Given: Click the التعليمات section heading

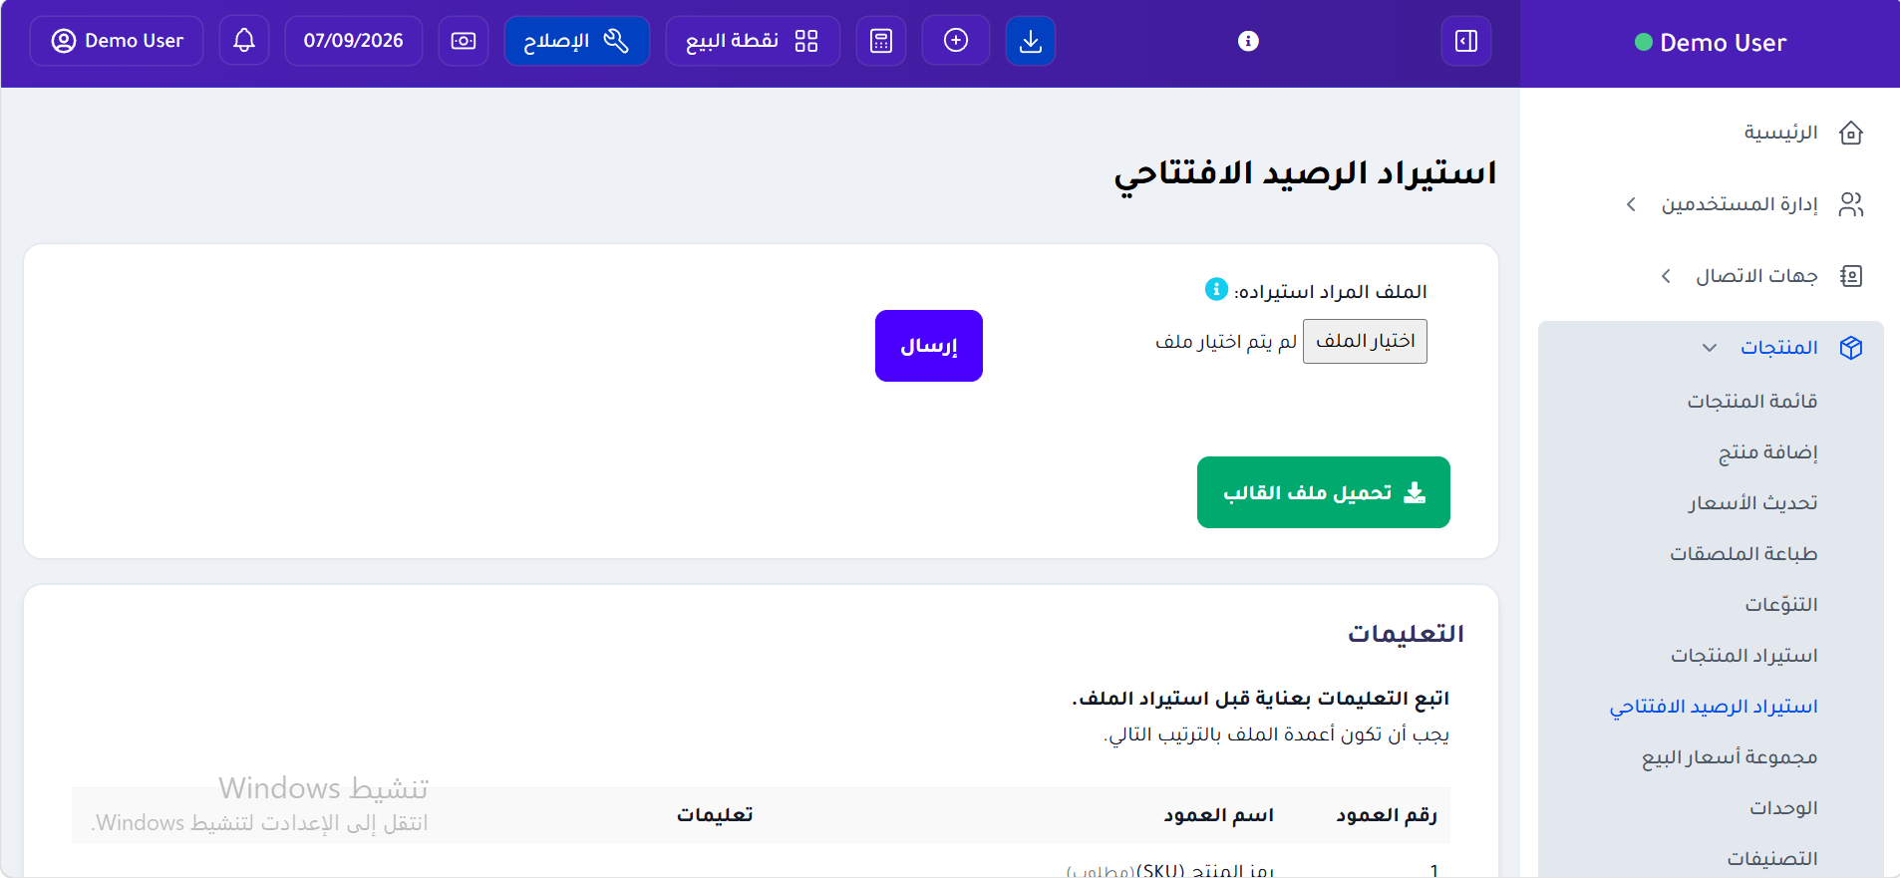Looking at the screenshot, I should click(1406, 634).
